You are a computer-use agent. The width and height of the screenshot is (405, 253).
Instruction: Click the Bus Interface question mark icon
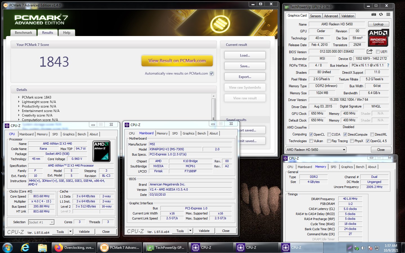coord(388,65)
